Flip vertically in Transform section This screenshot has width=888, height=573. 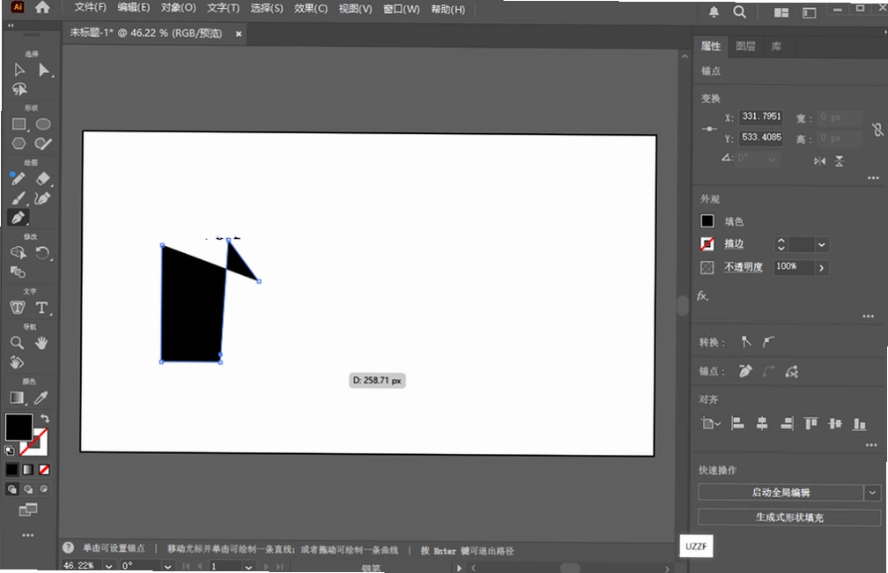point(840,161)
